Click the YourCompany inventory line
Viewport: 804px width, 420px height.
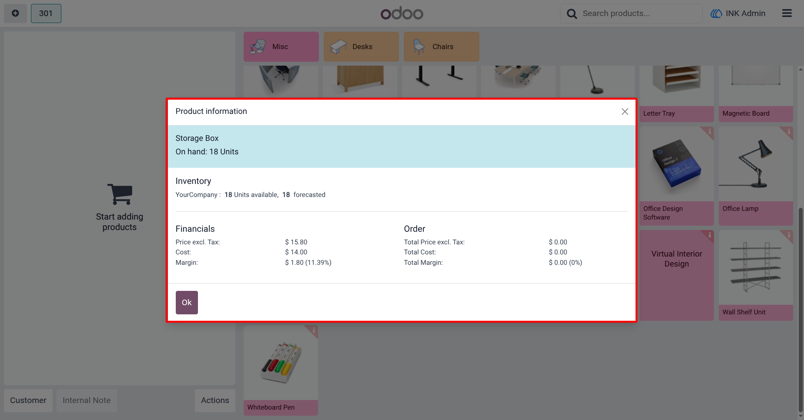(251, 195)
